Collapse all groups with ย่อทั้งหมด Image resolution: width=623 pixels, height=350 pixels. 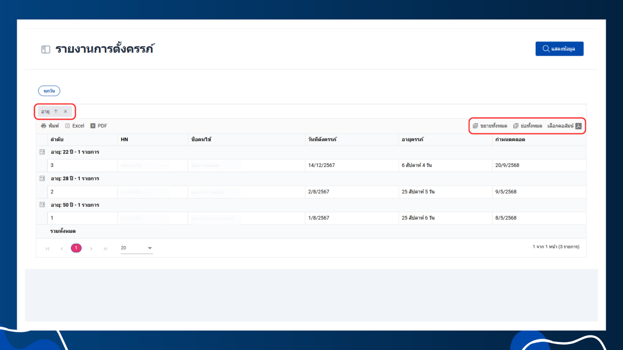point(528,126)
